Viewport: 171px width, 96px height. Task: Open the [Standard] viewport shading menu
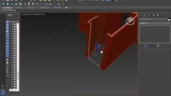(36, 14)
